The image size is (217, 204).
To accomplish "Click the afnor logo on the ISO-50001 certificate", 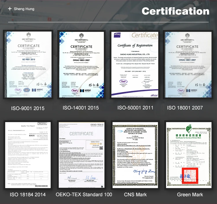I will [154, 95].
